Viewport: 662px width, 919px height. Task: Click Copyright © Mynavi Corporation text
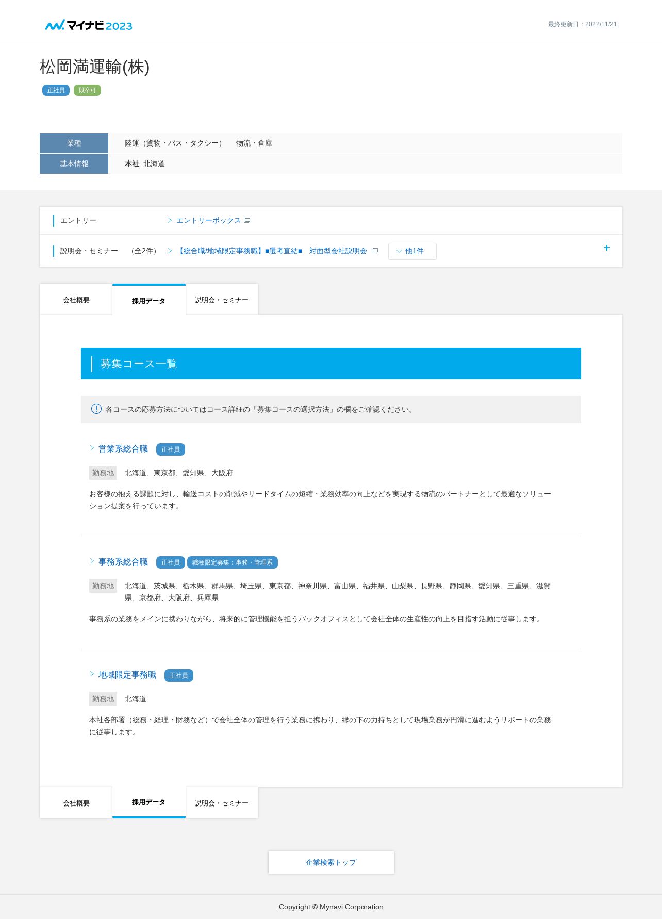(x=331, y=907)
